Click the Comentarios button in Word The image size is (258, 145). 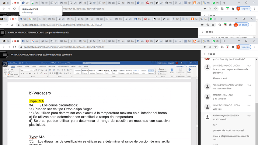pos(191,66)
